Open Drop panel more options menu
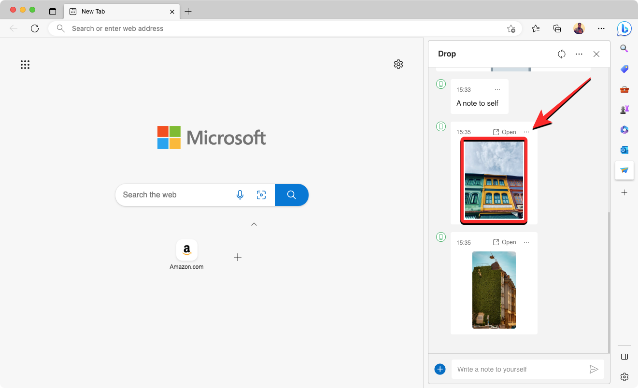 579,54
